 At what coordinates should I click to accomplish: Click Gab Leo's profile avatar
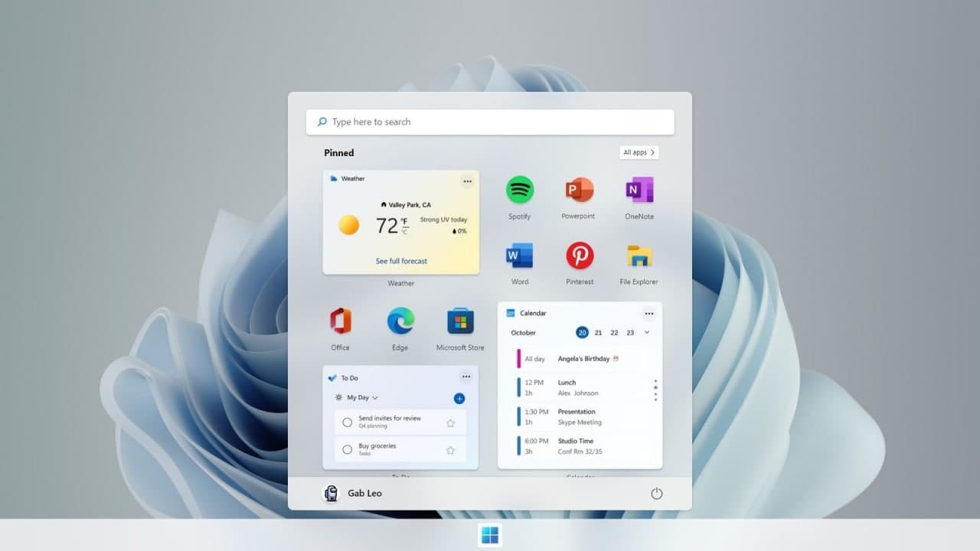[x=331, y=494]
